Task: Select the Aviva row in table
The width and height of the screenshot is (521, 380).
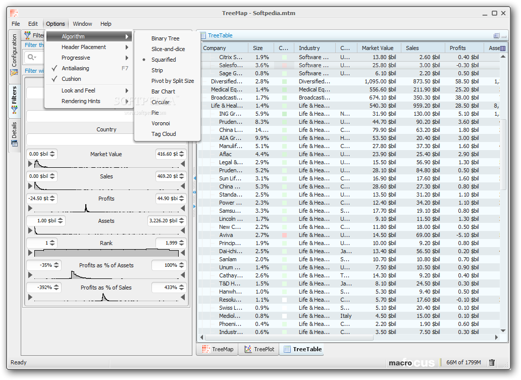Action: tap(349, 235)
